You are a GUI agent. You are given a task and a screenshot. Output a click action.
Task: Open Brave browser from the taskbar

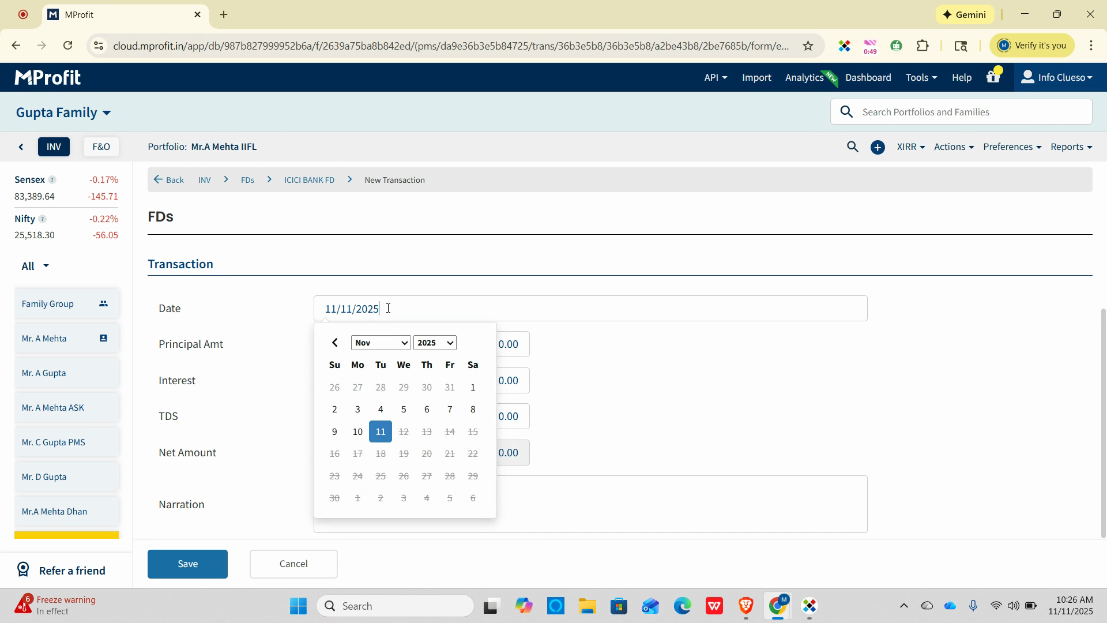(x=745, y=606)
